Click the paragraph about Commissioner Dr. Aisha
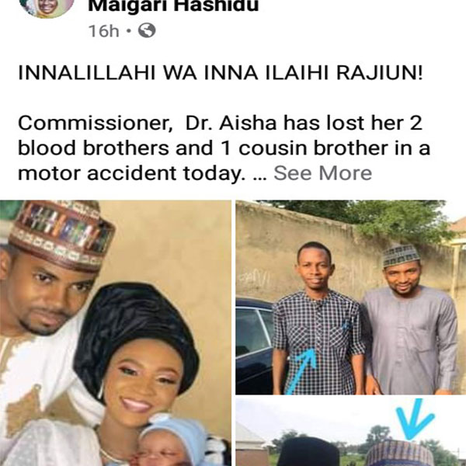 tap(224, 148)
